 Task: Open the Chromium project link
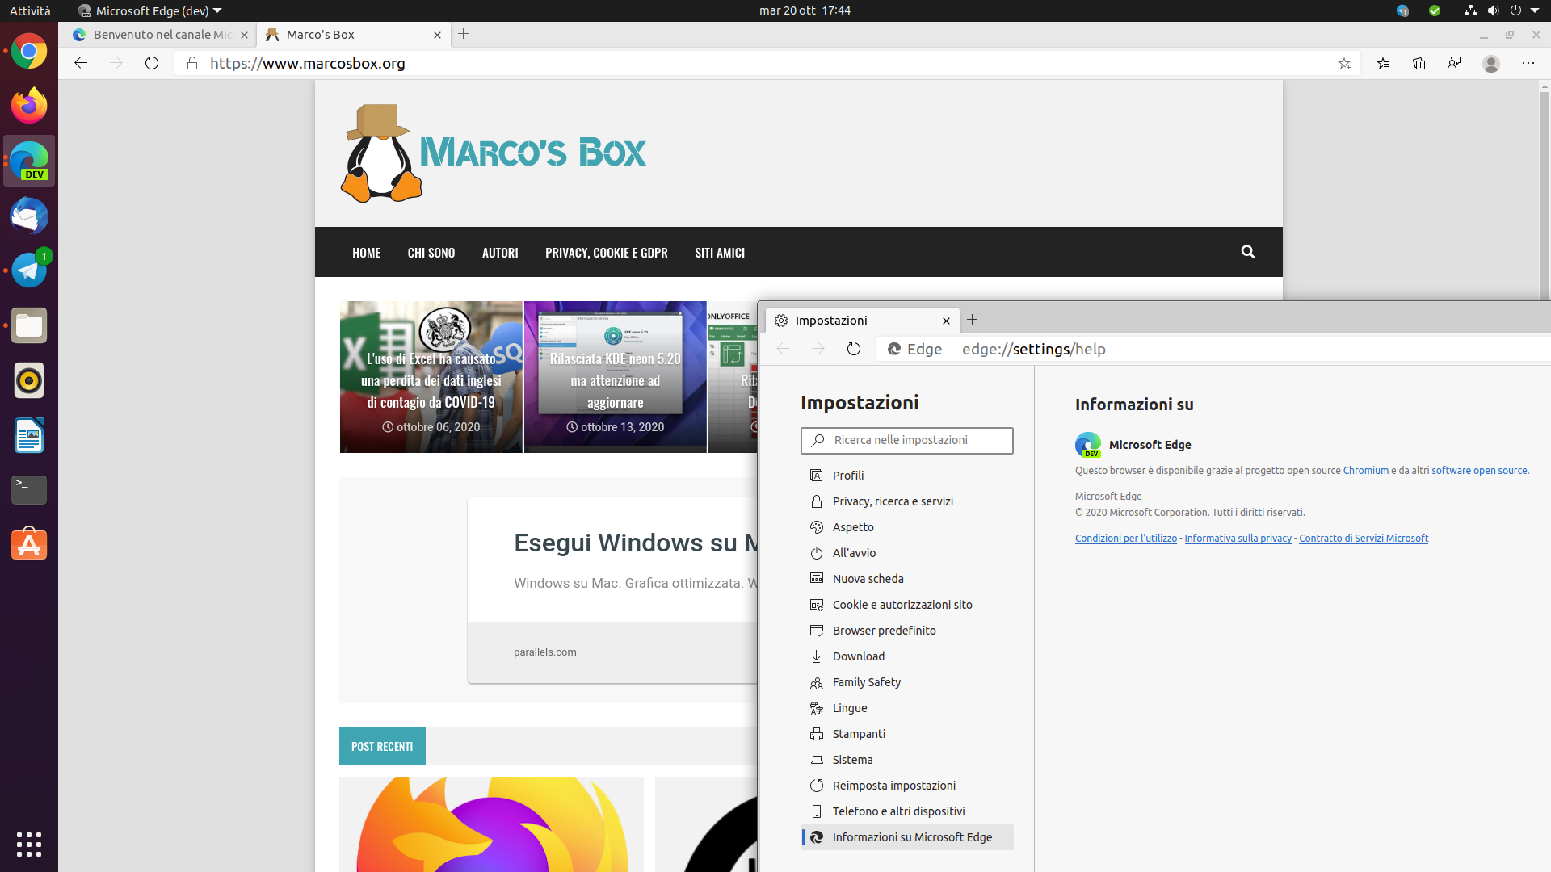click(x=1365, y=471)
